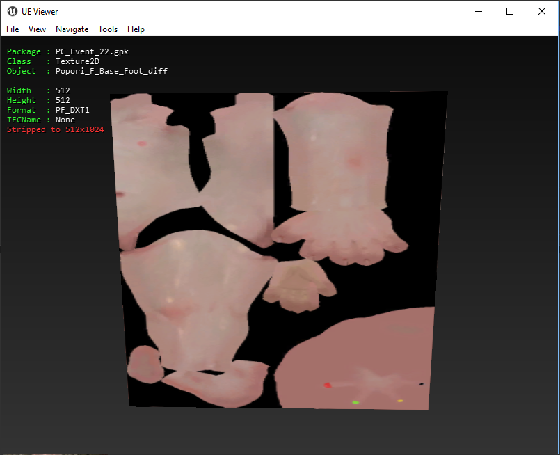Click the package name PC_Event_22.gpk
Image resolution: width=560 pixels, height=455 pixels.
click(92, 51)
